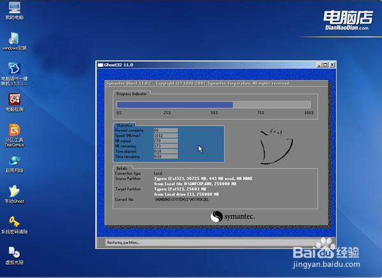This screenshot has width=382, height=278.
Task: Click the 100% mark under the progress bar
Action: tap(309, 113)
